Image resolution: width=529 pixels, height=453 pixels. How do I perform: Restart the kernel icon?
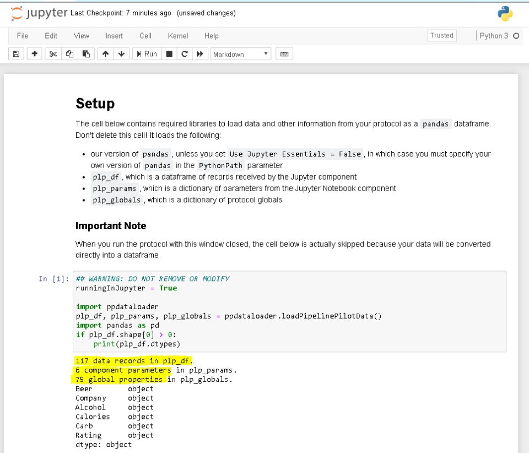pos(185,54)
